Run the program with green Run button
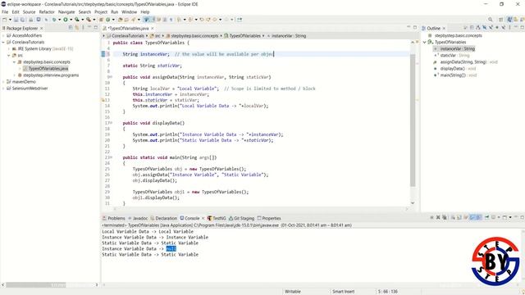 pos(66,20)
